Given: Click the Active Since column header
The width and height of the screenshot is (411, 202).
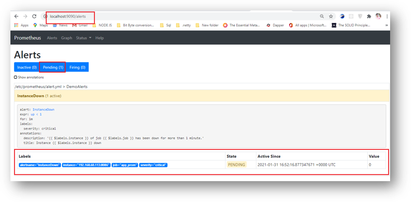Looking at the screenshot, I should 269,156.
